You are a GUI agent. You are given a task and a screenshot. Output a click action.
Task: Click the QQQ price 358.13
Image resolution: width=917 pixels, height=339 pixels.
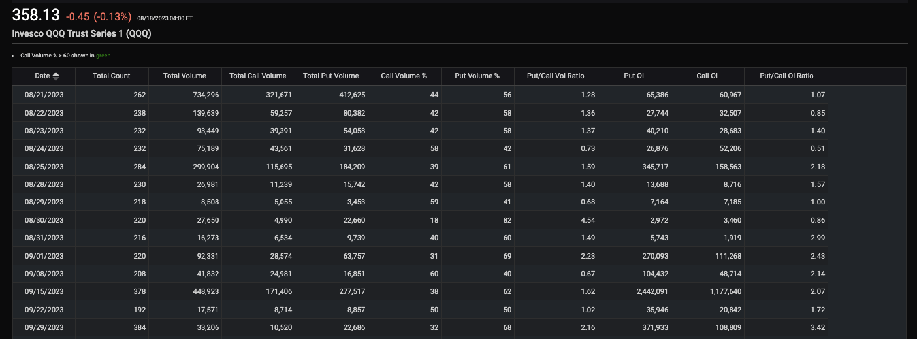[36, 16]
